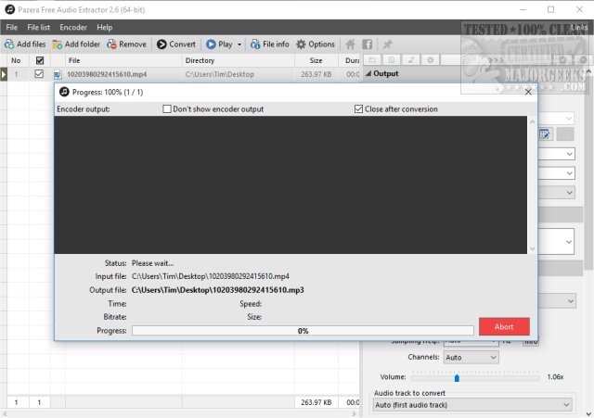
Task: Click the directory cell C:\Users\Tim\Desktop
Action: click(x=220, y=74)
